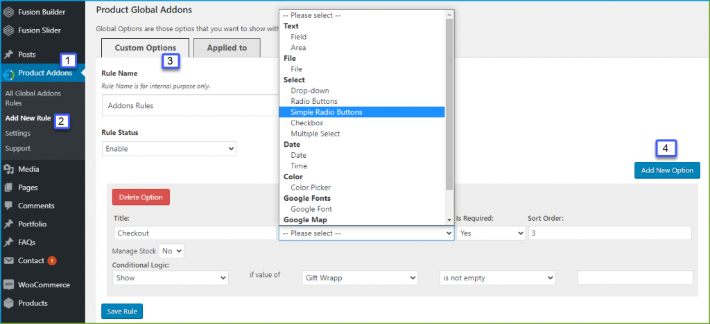This screenshot has height=324, width=710.
Task: Open Product Addons Settings
Action: click(17, 134)
